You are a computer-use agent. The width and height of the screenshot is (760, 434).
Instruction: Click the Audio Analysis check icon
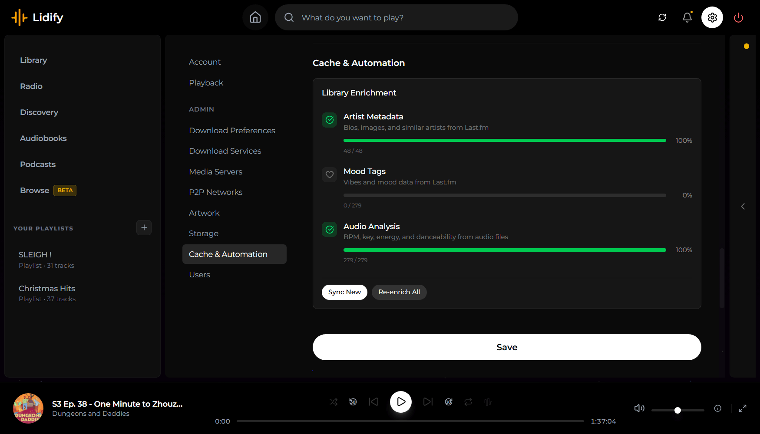330,230
